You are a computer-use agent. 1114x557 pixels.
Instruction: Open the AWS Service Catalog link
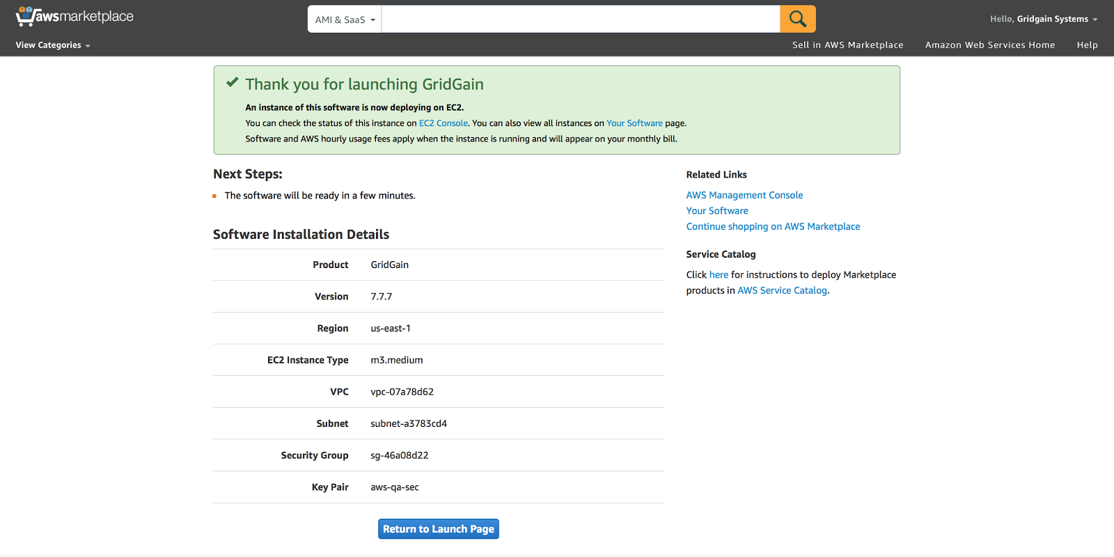782,291
